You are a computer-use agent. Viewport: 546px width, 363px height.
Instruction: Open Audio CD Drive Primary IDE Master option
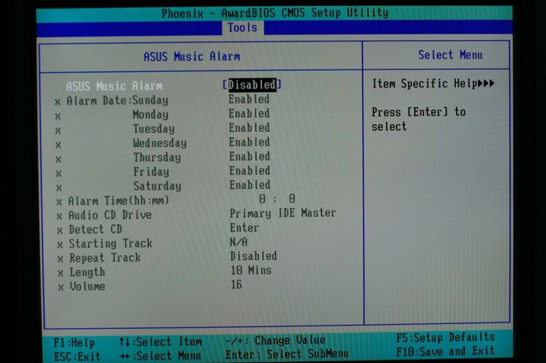tap(283, 213)
